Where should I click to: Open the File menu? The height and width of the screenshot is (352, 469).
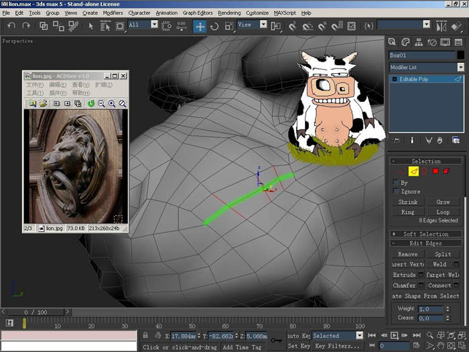click(x=6, y=13)
